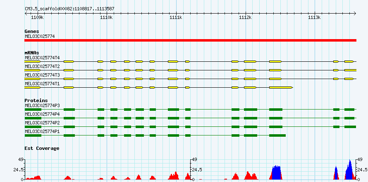
Task: Click the Est Coverage track heading
Action: 42,148
